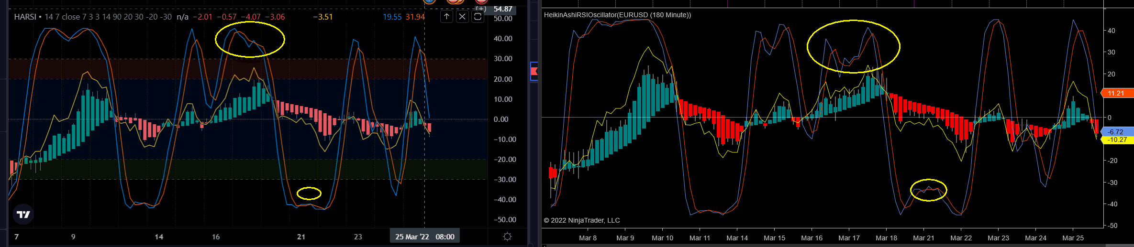Click the 25 Mar '22 08:00 time label
1134x247 pixels.
pyautogui.click(x=424, y=236)
